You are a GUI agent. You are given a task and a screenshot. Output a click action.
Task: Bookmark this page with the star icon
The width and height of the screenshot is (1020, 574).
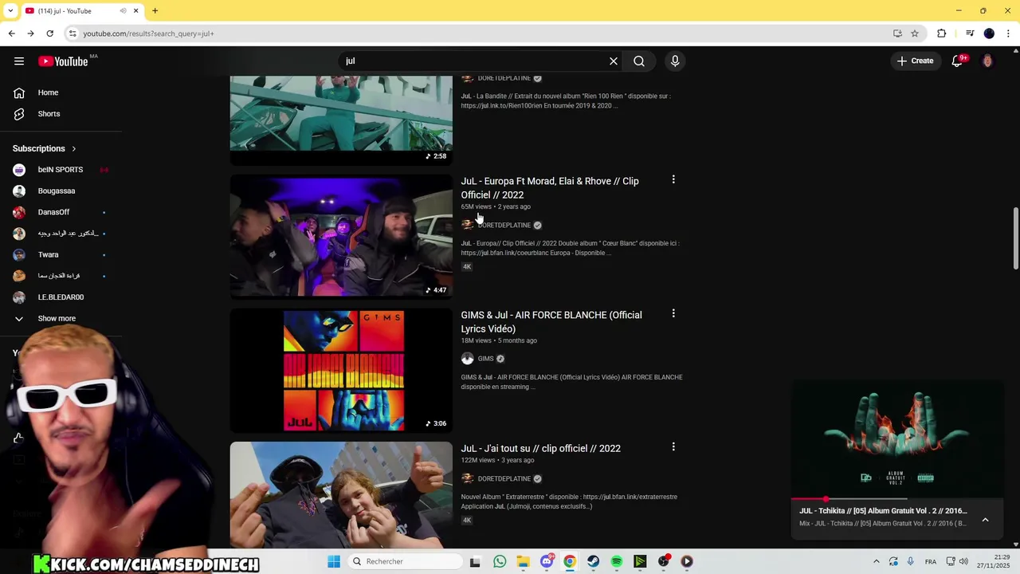(x=915, y=33)
